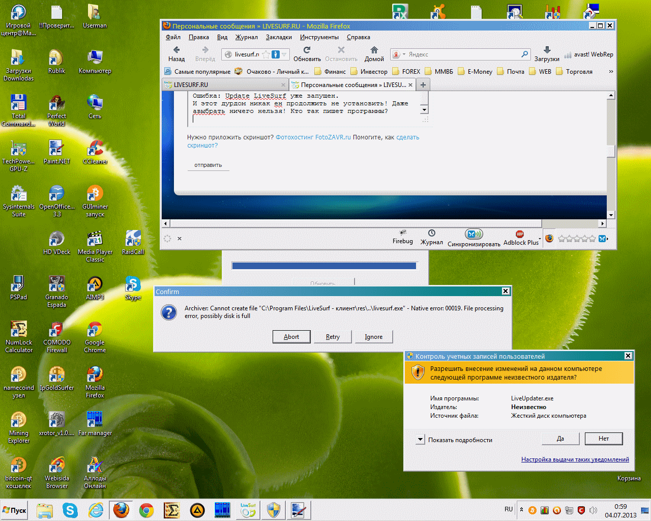This screenshot has height=521, width=651.
Task: Open History (Журнал) clock icon in add-on bar
Action: point(431,233)
